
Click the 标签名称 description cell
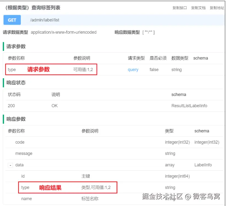click(x=90, y=199)
